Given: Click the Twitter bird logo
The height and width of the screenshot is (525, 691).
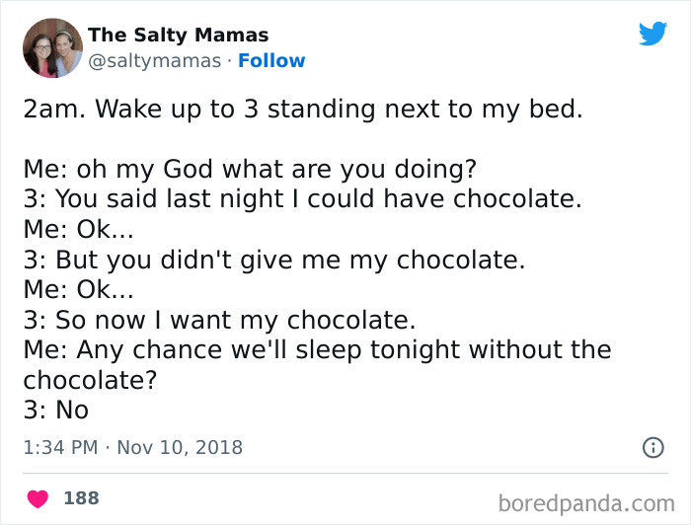Looking at the screenshot, I should coord(653,34).
